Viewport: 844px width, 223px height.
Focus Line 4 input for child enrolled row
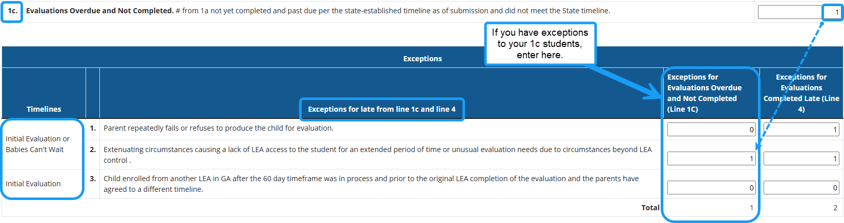(801, 188)
